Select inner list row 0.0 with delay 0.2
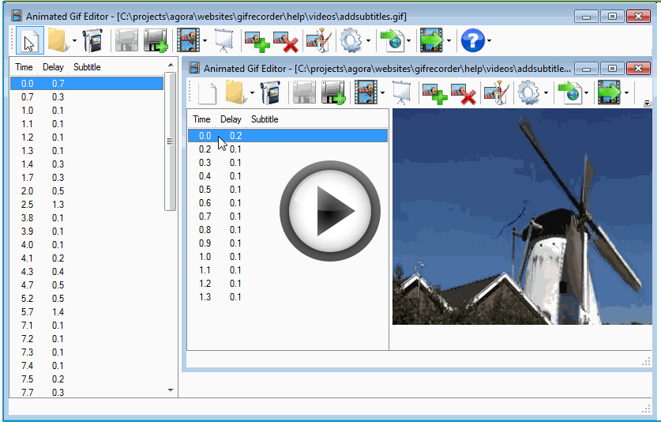This screenshot has width=661, height=422. 288,135
